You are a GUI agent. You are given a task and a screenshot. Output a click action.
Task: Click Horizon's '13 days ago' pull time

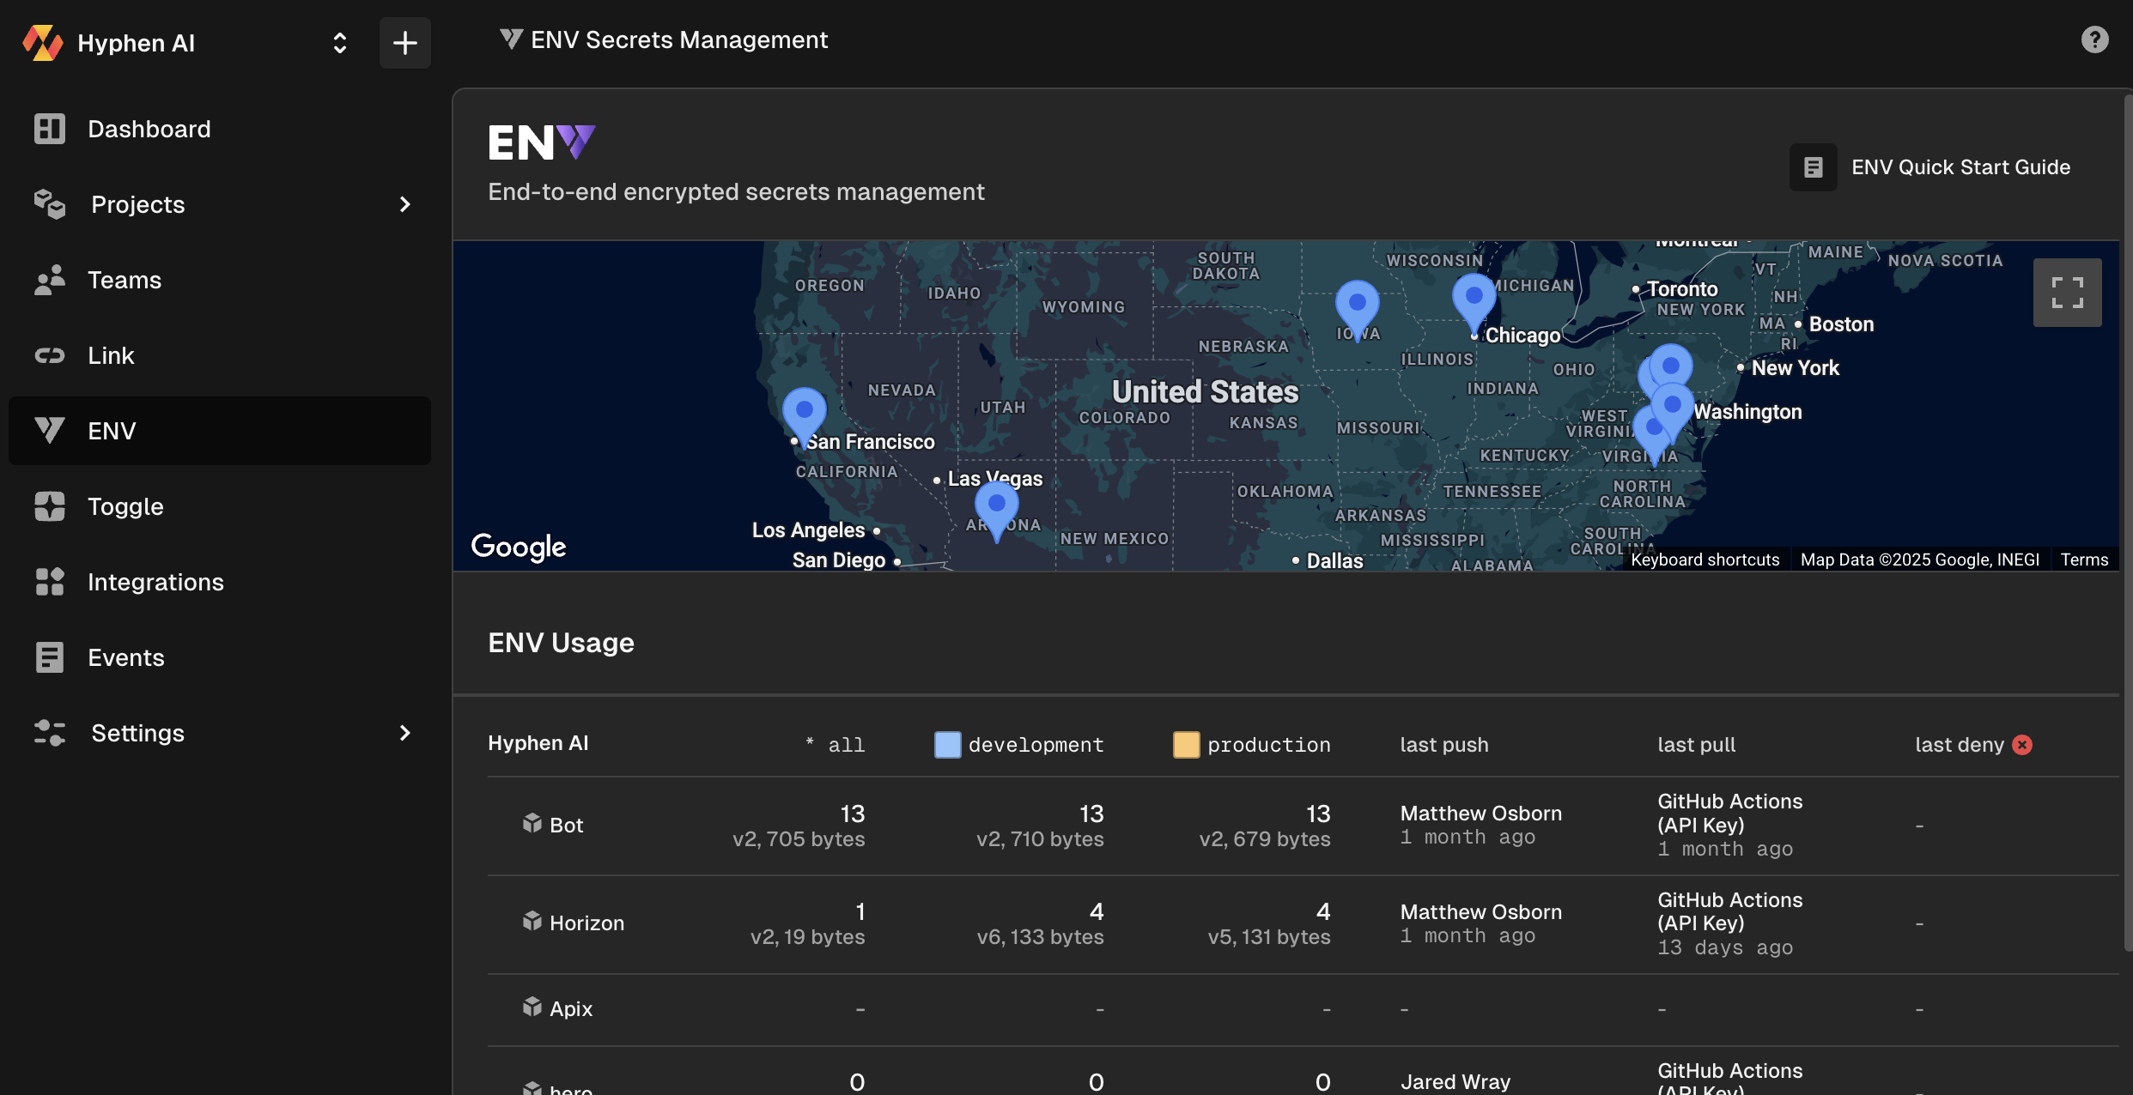(1724, 948)
